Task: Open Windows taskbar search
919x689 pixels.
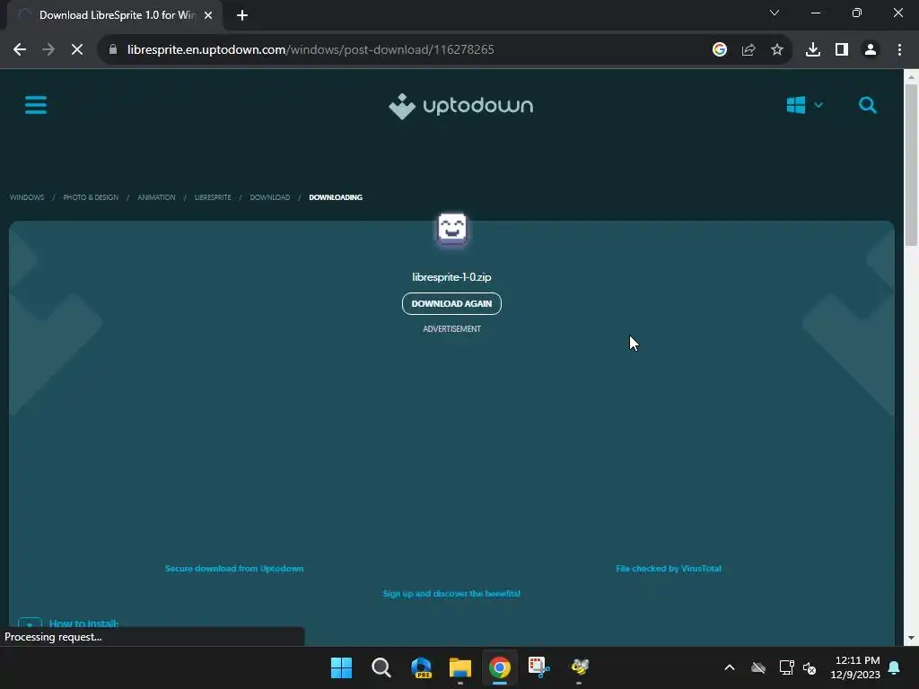Action: pos(381,667)
